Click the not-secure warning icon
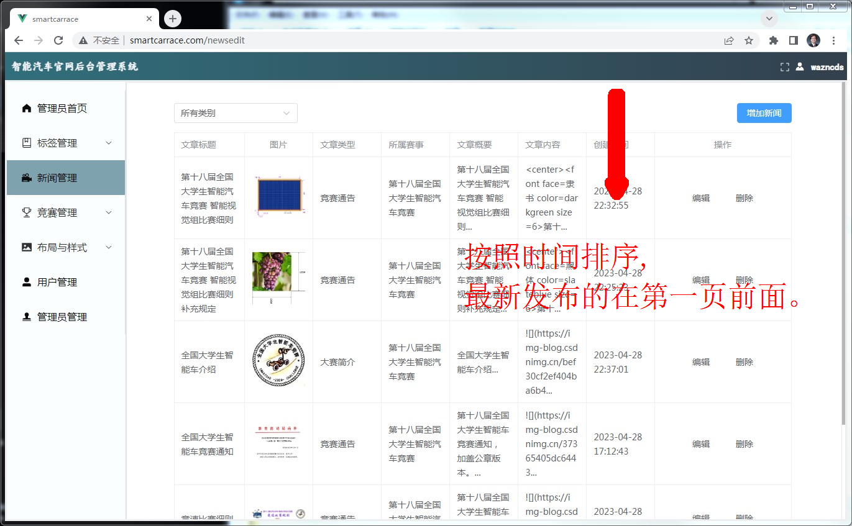Image resolution: width=852 pixels, height=526 pixels. (83, 40)
